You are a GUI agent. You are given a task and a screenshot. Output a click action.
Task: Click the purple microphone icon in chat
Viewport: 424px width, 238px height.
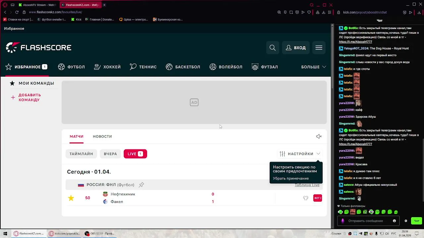tap(343, 221)
